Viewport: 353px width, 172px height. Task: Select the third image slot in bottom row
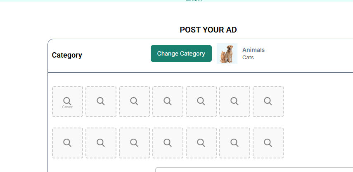[134, 143]
